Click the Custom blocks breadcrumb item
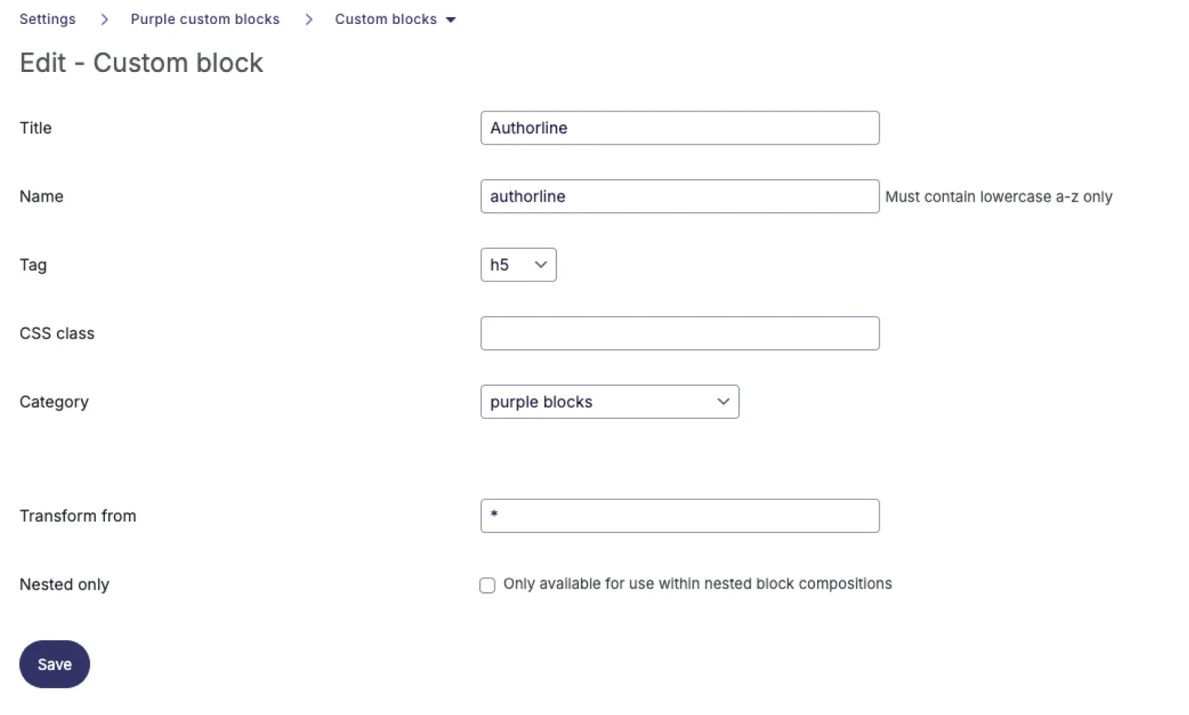 coord(385,19)
